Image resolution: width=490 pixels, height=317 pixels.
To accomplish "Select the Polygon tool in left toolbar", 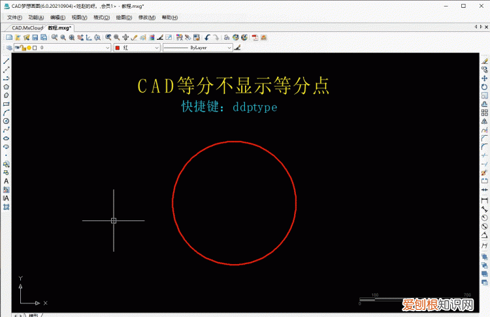I will point(6,87).
